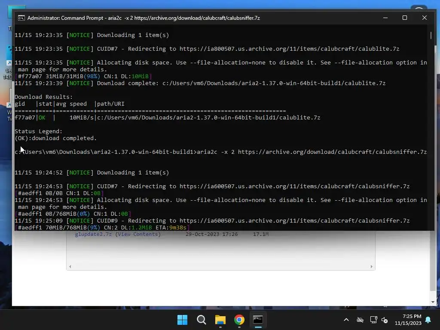Click the CUID#9 Redirecting line
Viewport: 440px width, 330px height.
click(212, 220)
